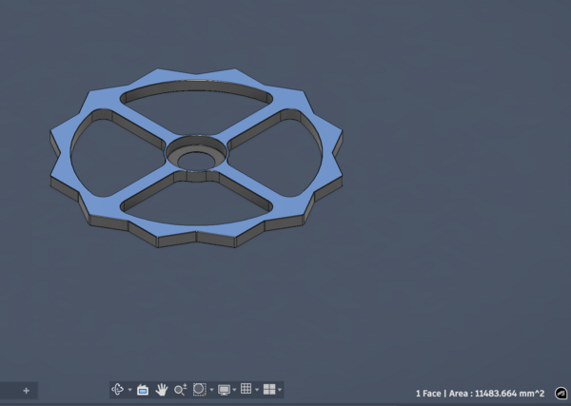Click empty canvas to deselect face
Image resolution: width=571 pixels, height=406 pixels.
tap(428, 285)
